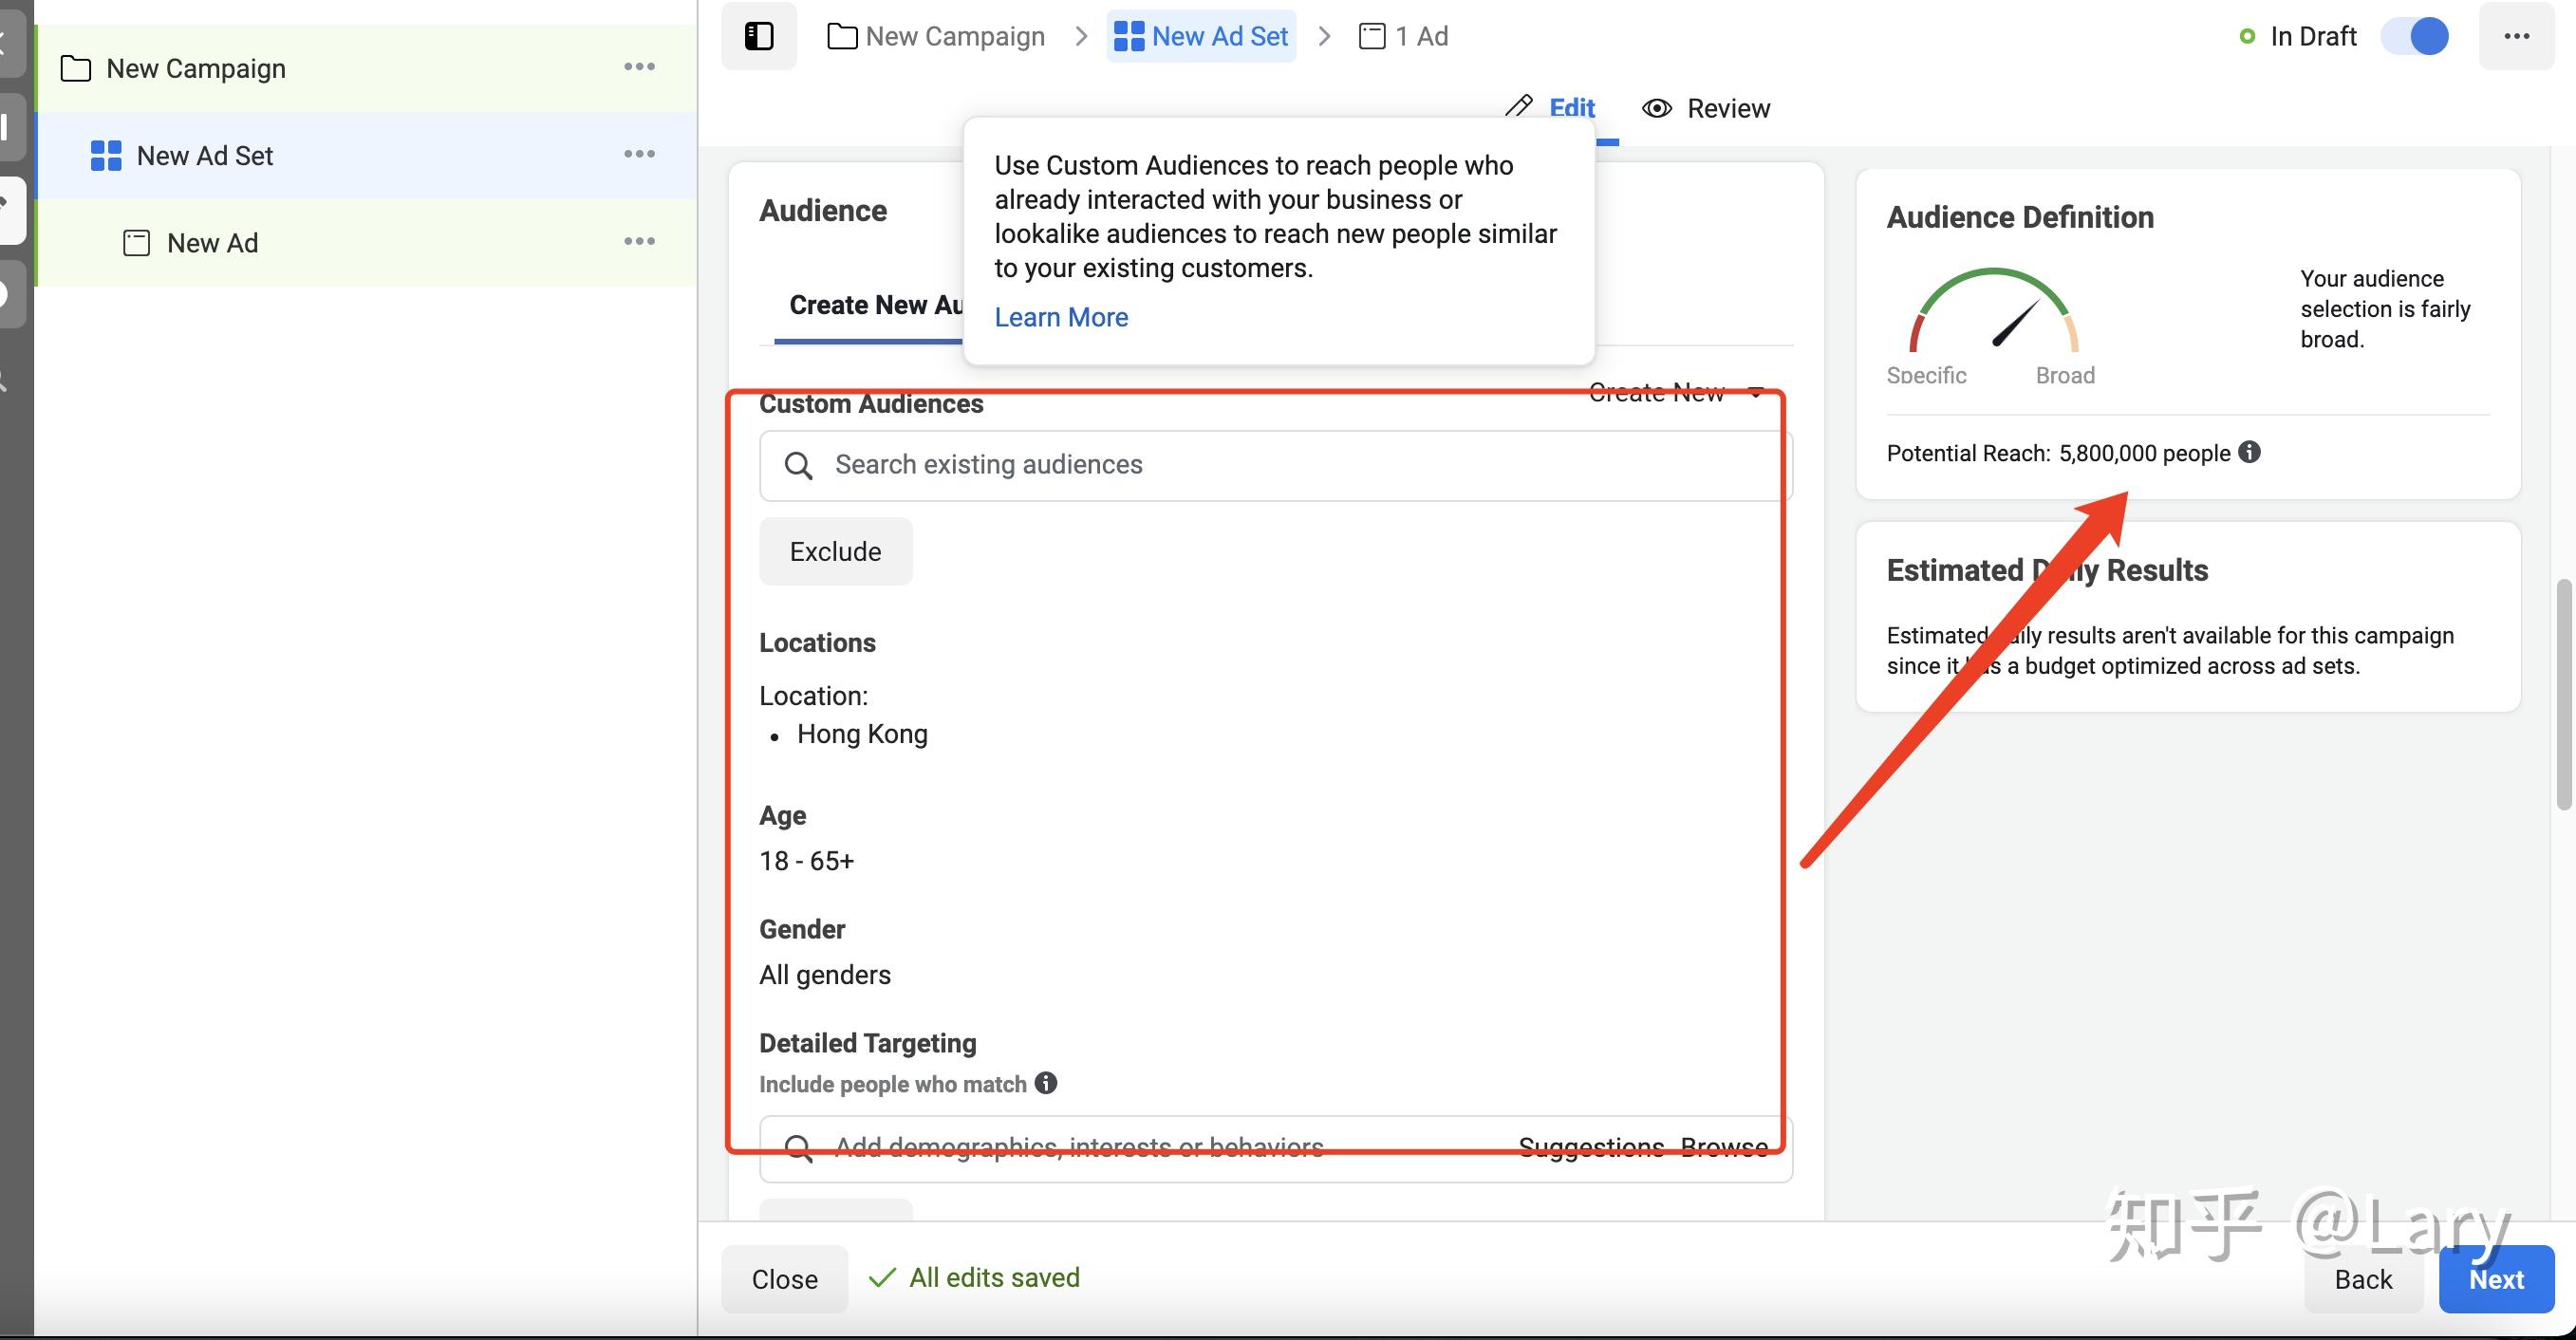Click the vertical scrollbar on right edge
This screenshot has width=2576, height=1340.
(x=2562, y=694)
